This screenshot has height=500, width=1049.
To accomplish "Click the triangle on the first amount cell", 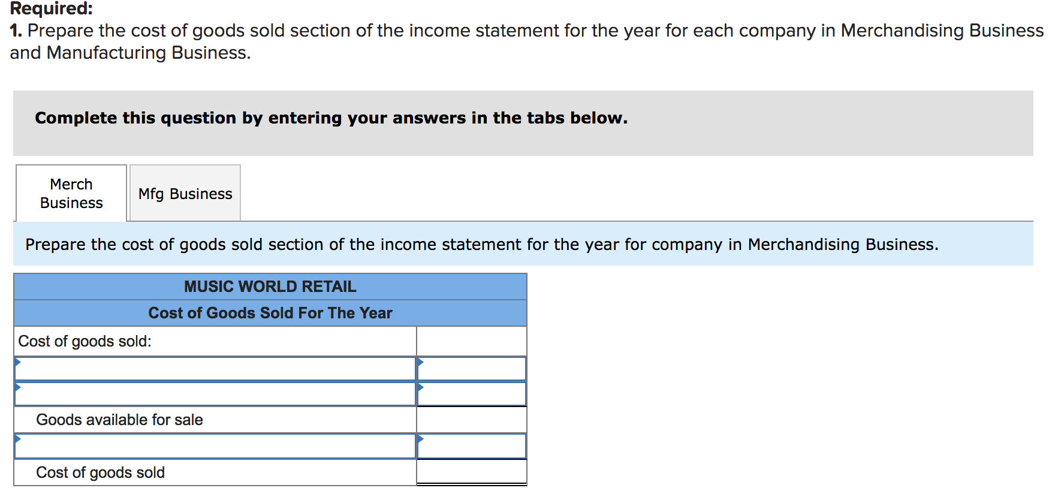I will (x=421, y=362).
